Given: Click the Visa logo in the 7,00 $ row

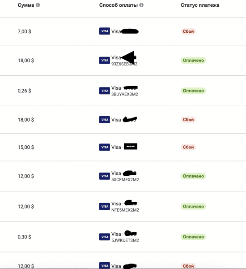Looking at the screenshot, I should click(x=105, y=31).
